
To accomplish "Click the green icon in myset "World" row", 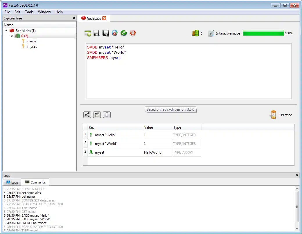I will [x=91, y=143].
